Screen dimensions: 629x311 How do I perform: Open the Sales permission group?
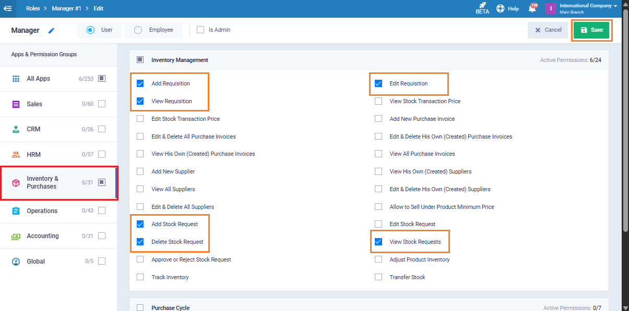(34, 104)
